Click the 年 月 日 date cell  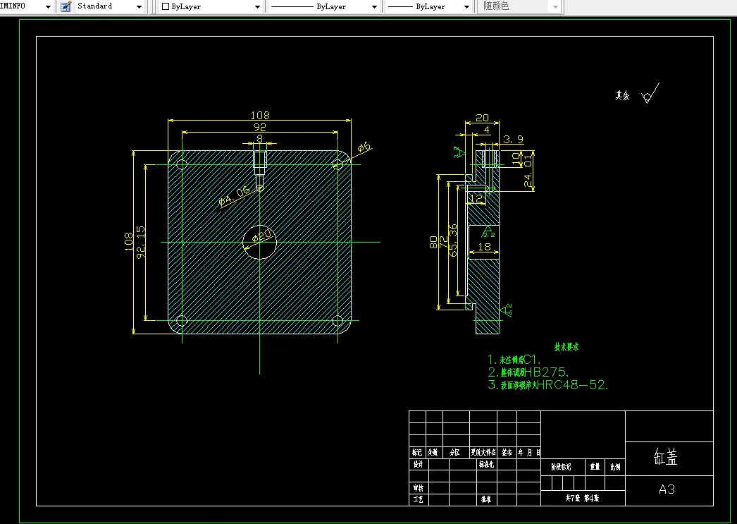click(x=529, y=453)
